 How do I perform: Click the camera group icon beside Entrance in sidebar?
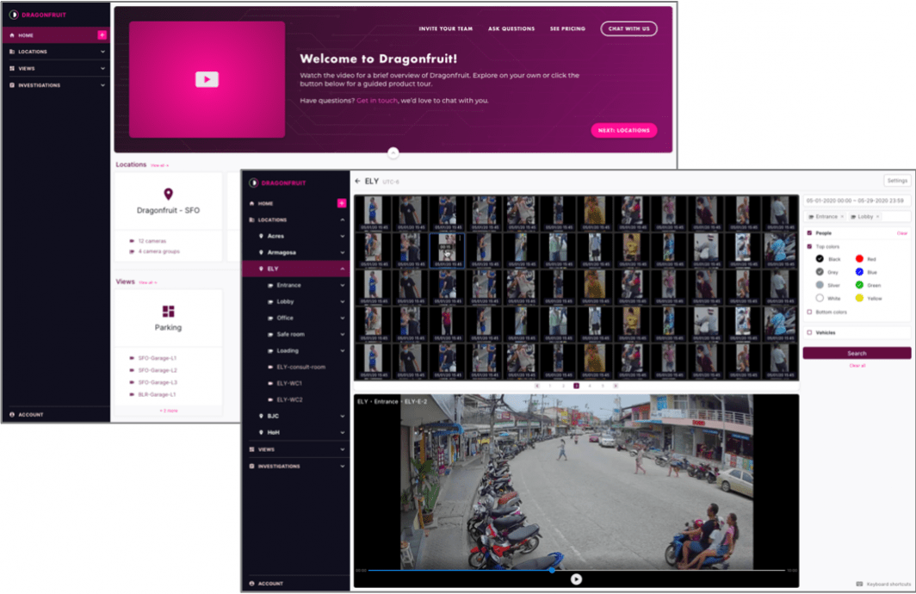tap(270, 285)
